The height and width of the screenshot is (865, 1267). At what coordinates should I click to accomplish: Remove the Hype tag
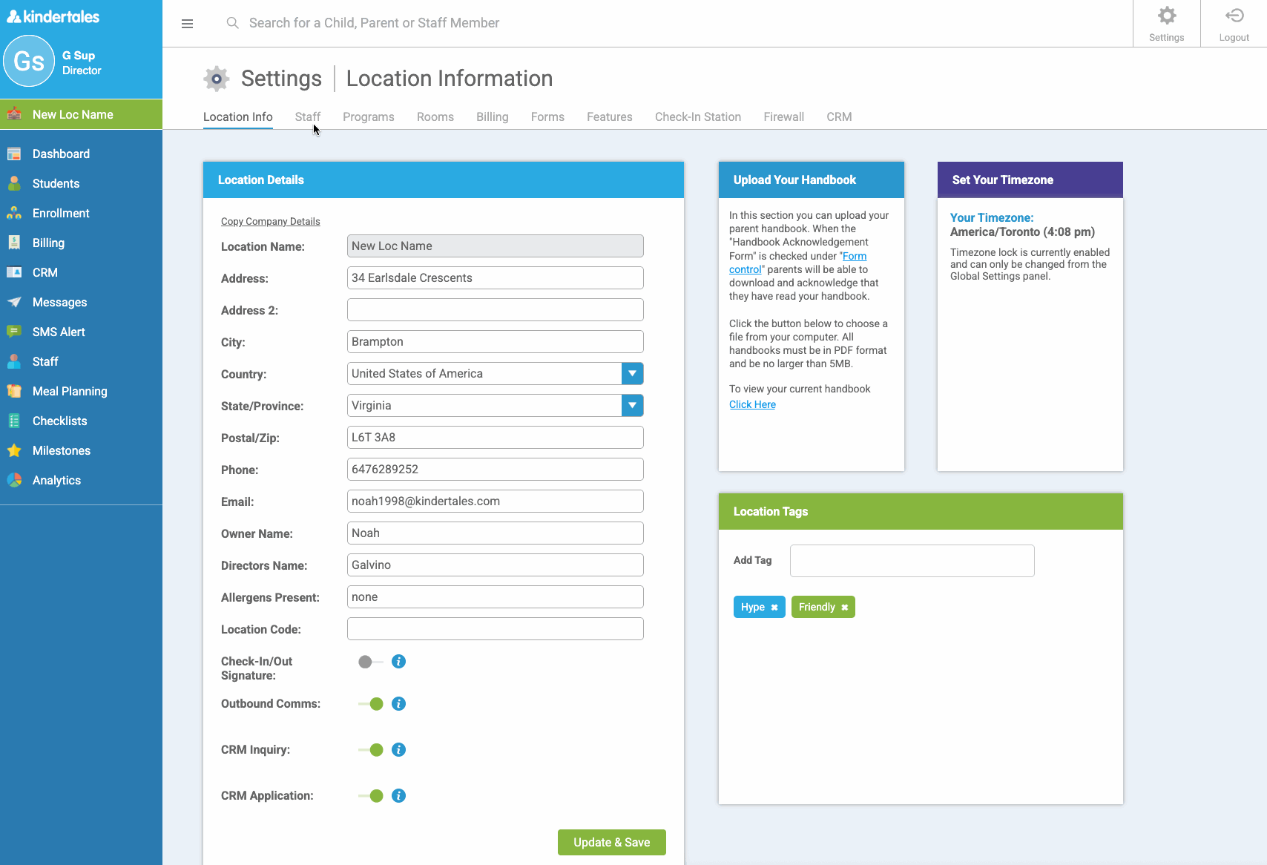774,608
